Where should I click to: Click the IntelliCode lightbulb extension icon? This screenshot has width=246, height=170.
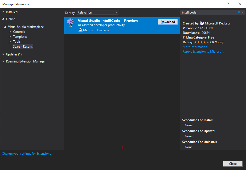click(70, 23)
